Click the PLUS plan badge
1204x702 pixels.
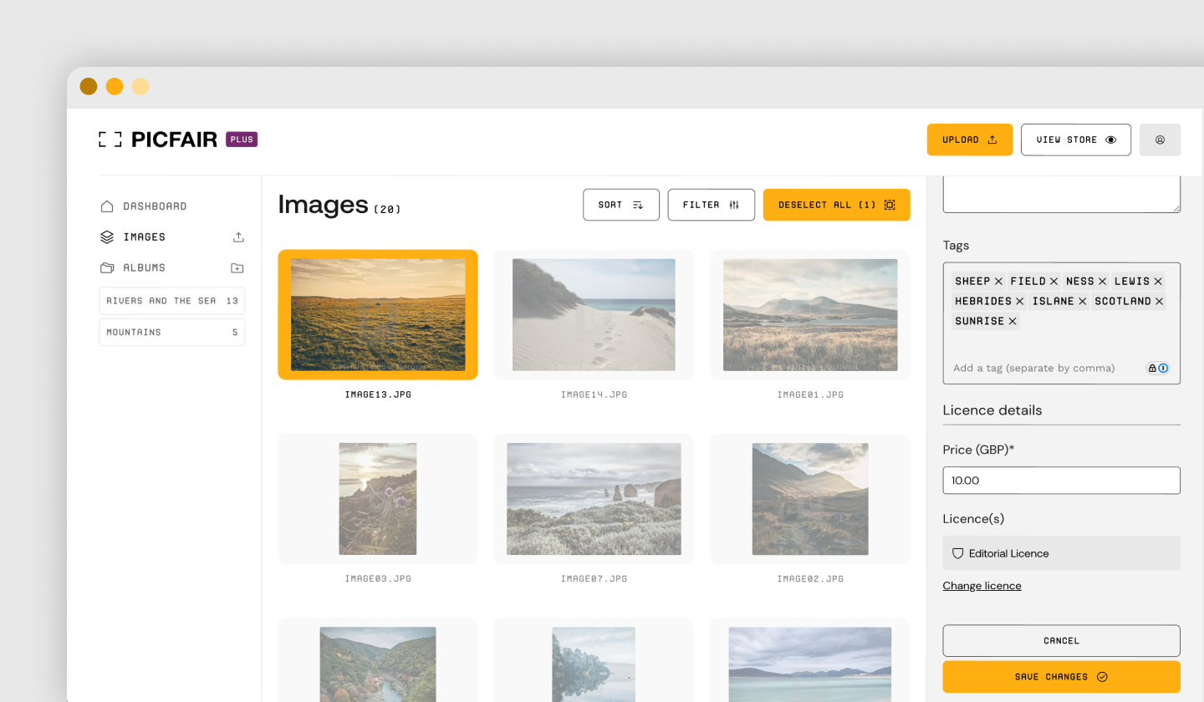tap(242, 140)
